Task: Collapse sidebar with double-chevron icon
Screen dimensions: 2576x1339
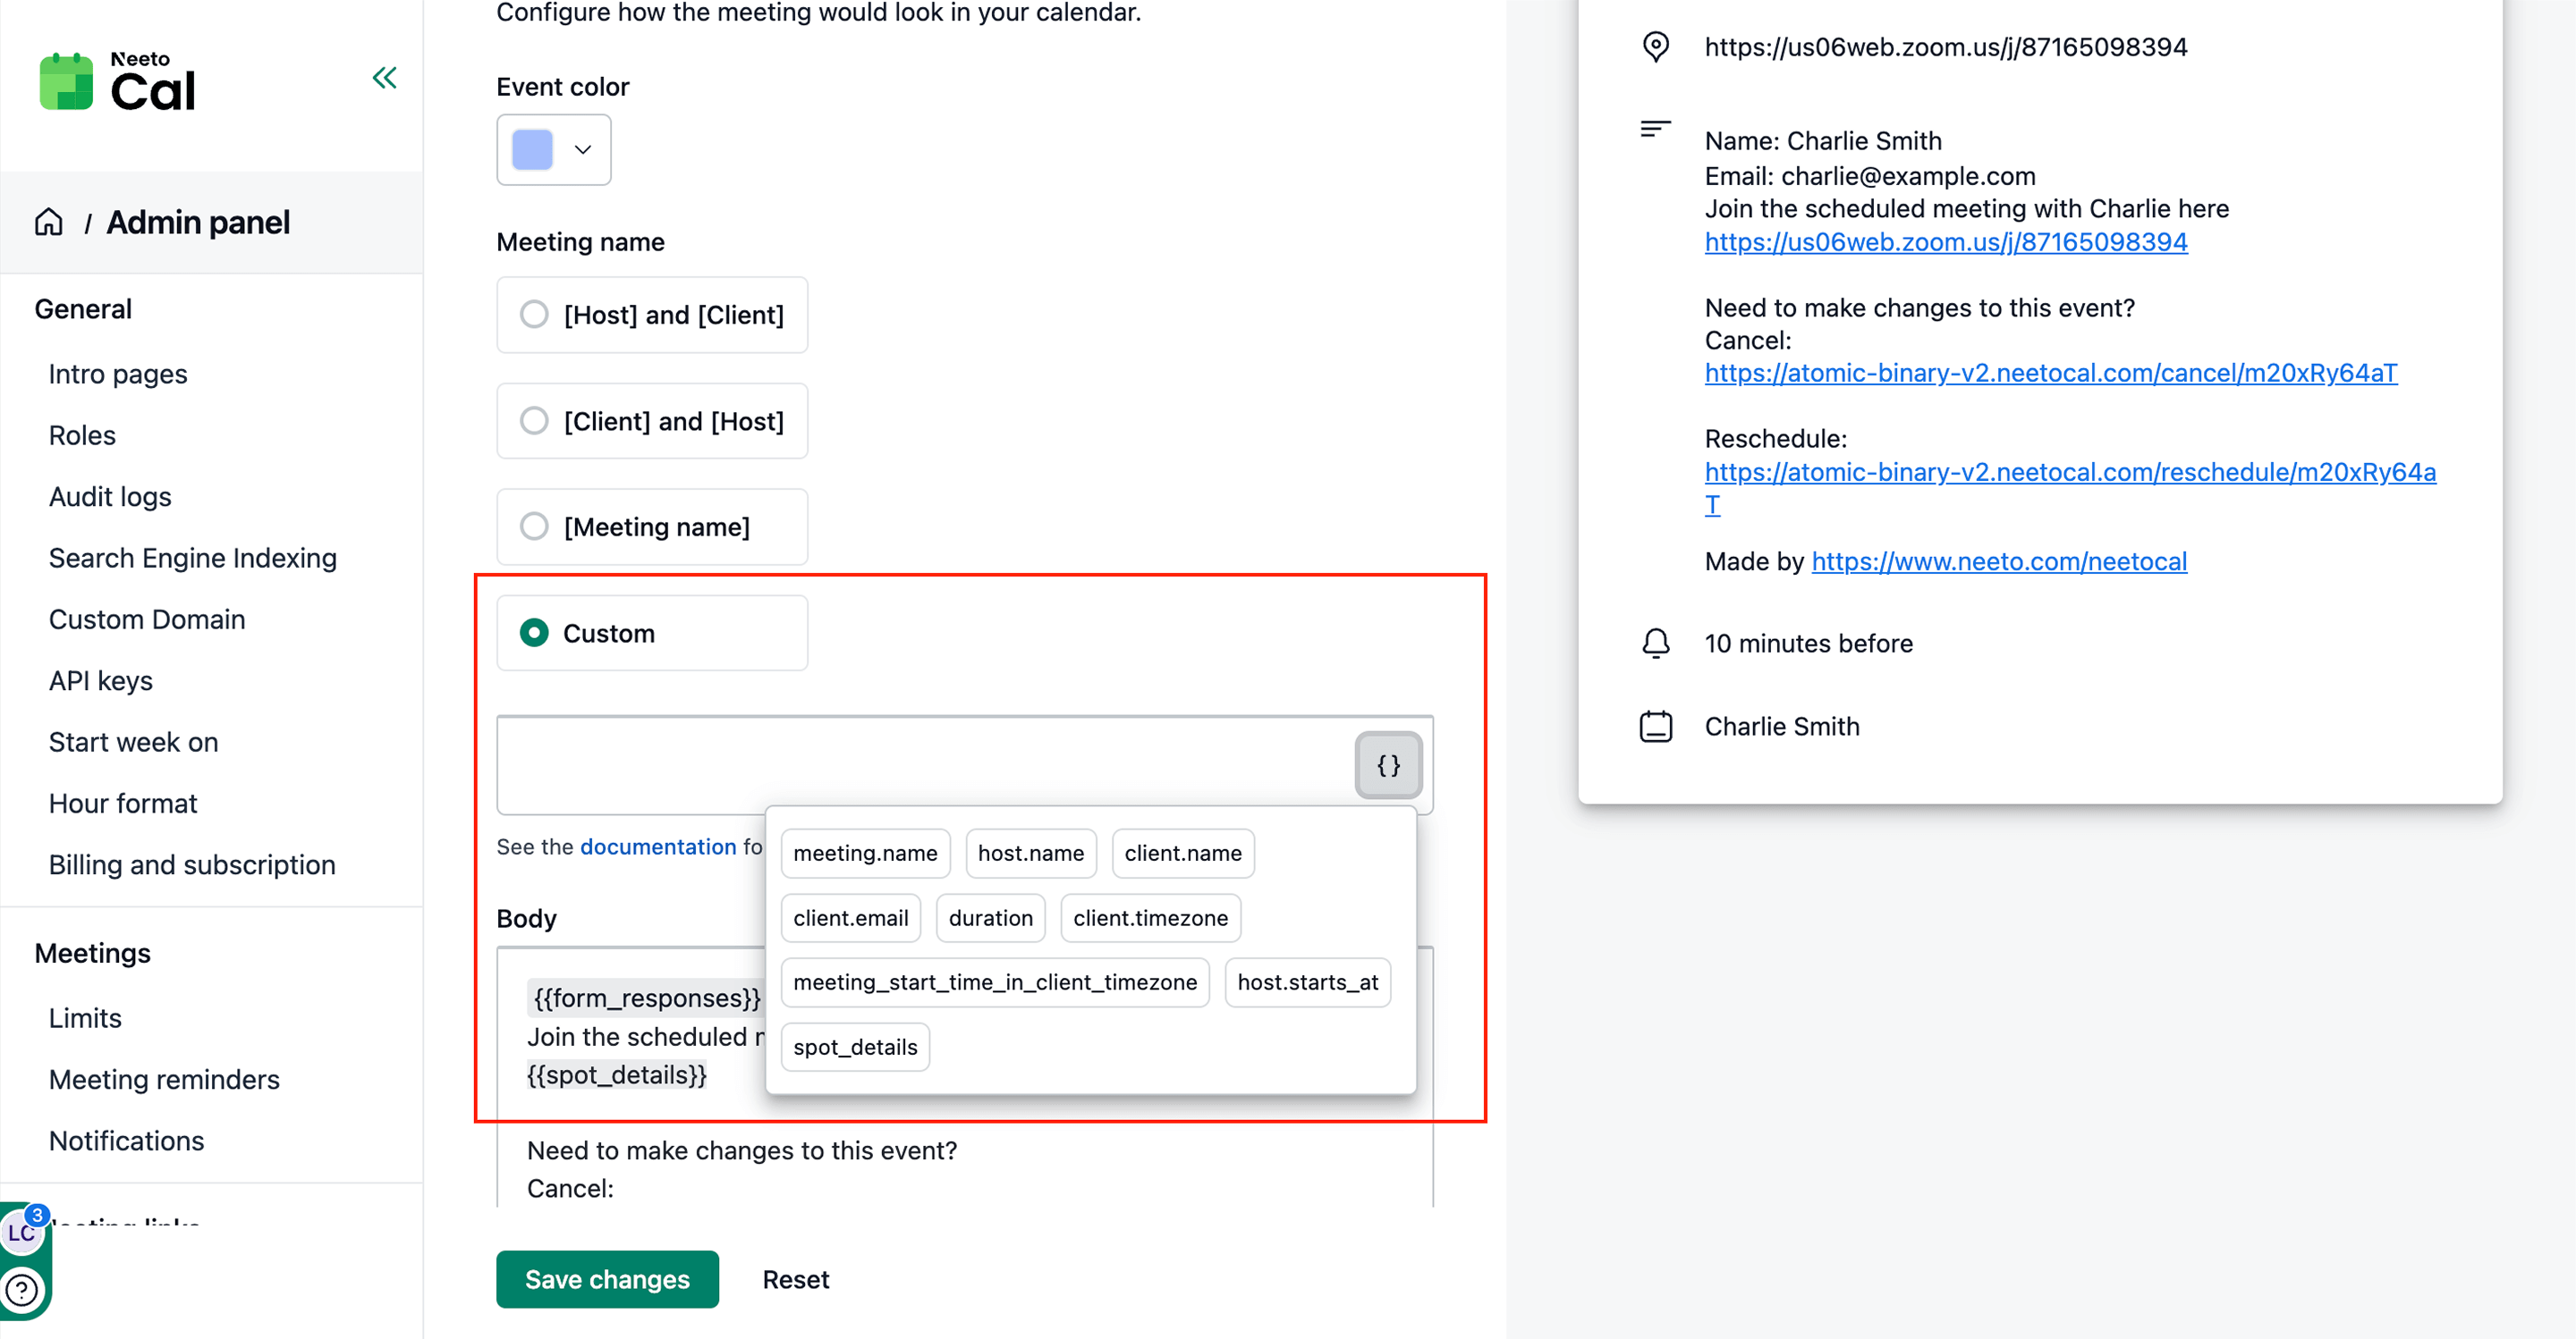Action: point(384,78)
